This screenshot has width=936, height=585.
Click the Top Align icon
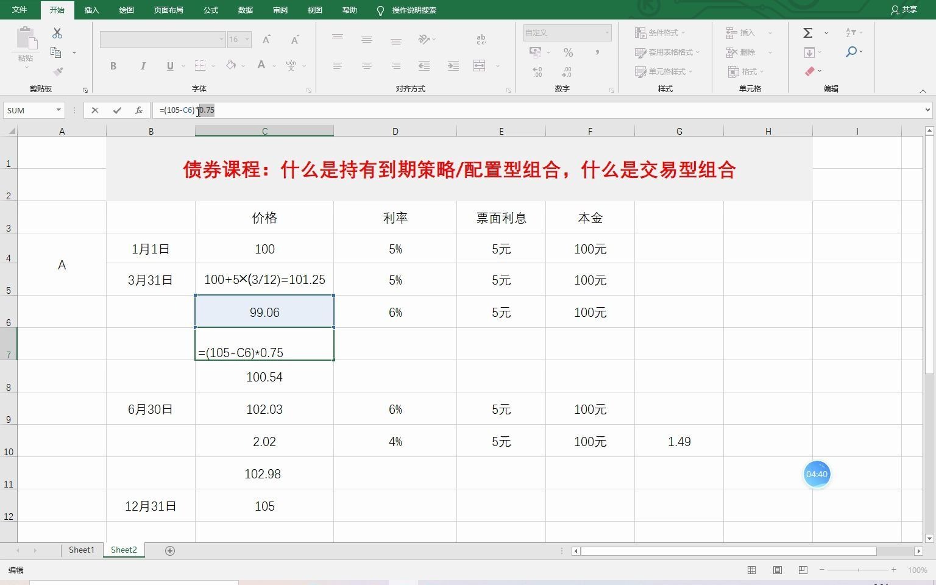[338, 38]
